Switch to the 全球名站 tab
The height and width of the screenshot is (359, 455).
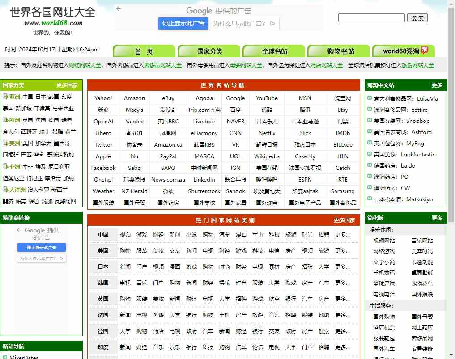[274, 51]
